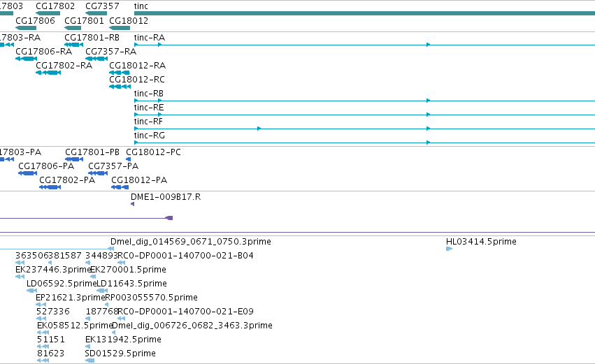Click the tinc gene label
This screenshot has width=595, height=364.
click(141, 6)
